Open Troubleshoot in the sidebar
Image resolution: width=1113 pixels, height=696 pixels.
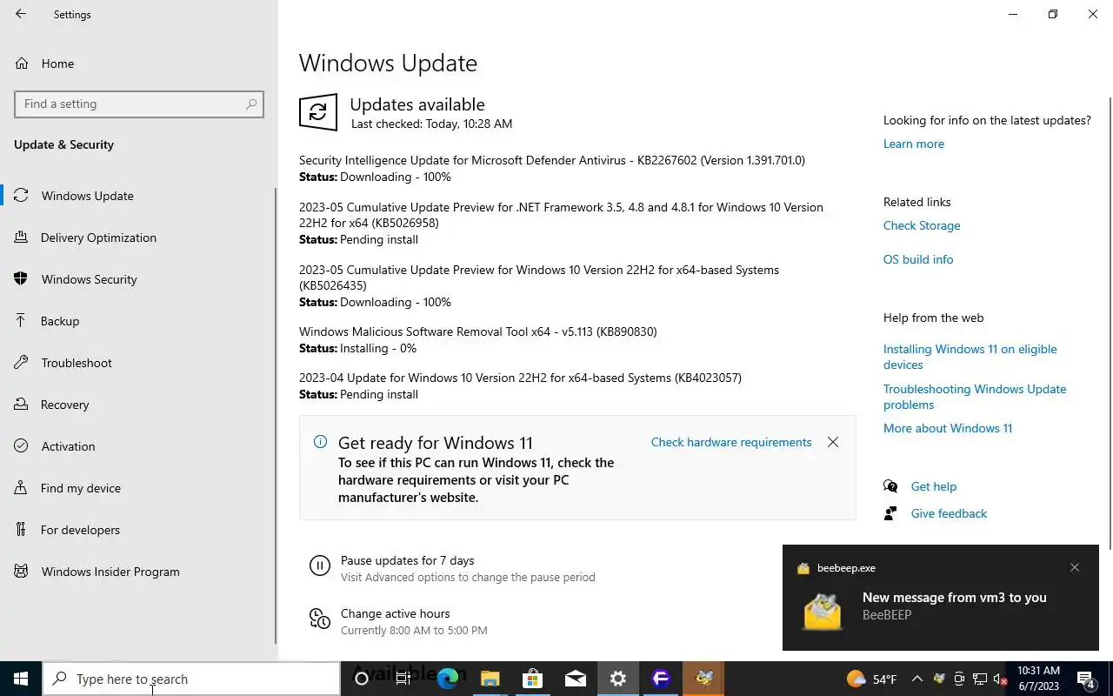click(139, 363)
